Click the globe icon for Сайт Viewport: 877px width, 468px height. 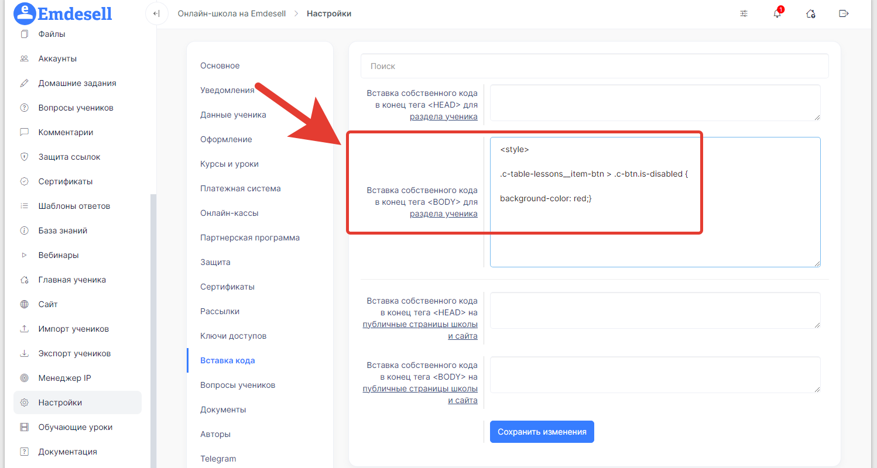click(x=24, y=304)
